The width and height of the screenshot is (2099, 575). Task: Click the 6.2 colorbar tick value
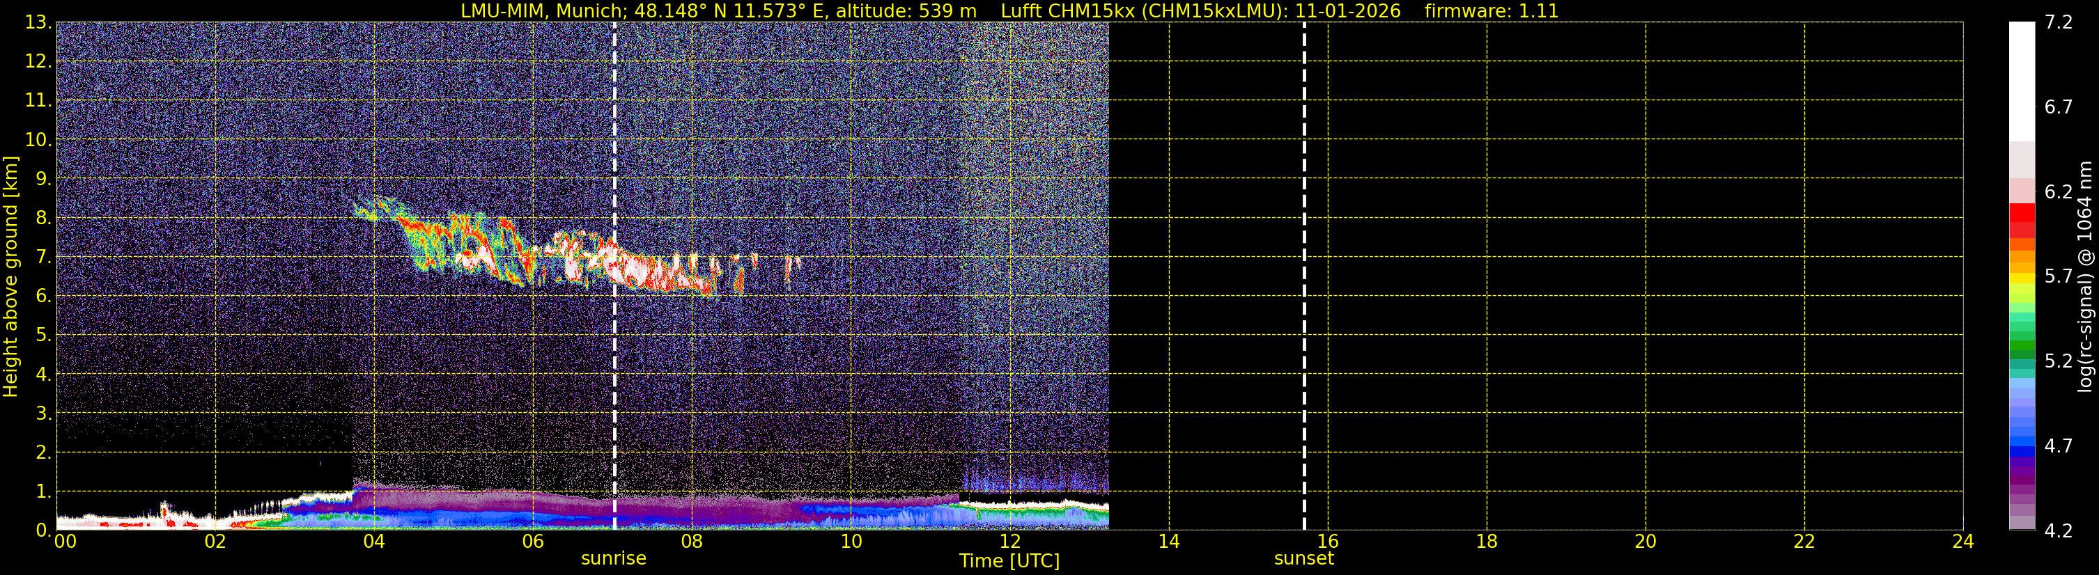click(x=2059, y=191)
